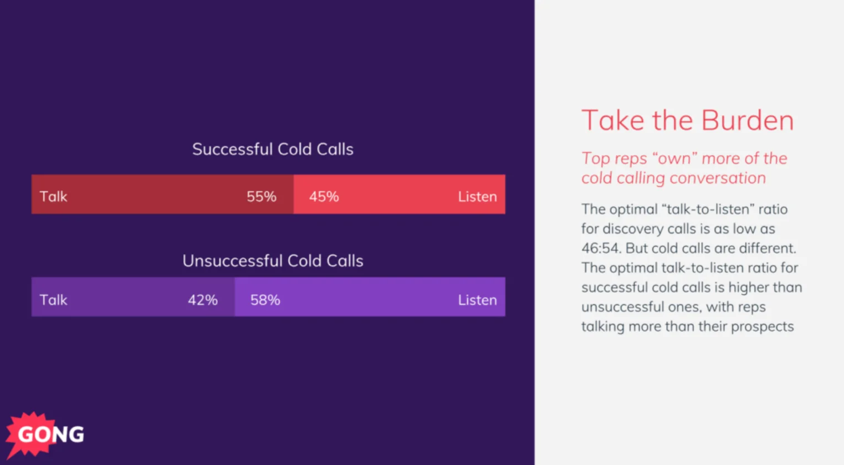Click the "Unsuccessful Cold Calls" chart heading
Image resolution: width=844 pixels, height=465 pixels.
click(273, 261)
